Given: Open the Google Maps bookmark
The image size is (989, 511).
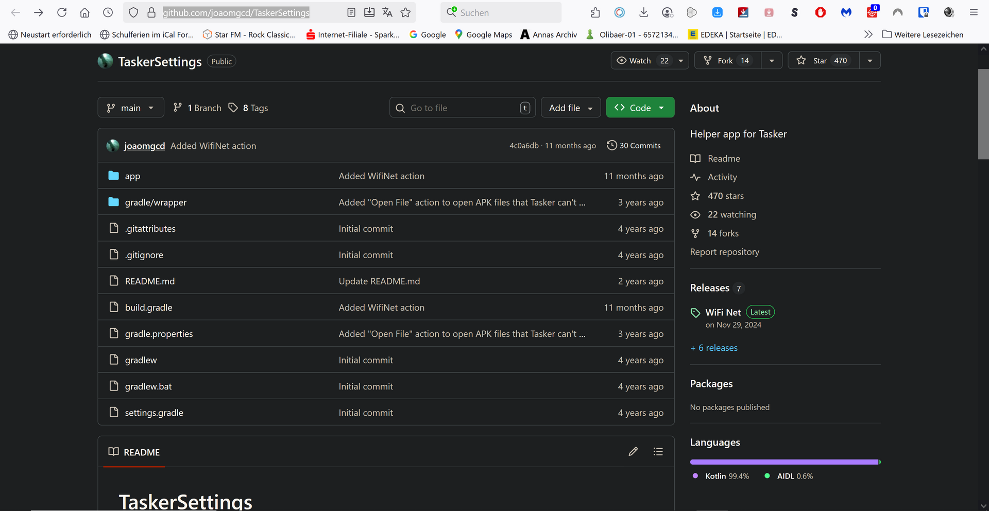Looking at the screenshot, I should tap(483, 35).
